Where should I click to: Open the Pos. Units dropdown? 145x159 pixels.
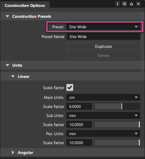pyautogui.click(x=103, y=134)
